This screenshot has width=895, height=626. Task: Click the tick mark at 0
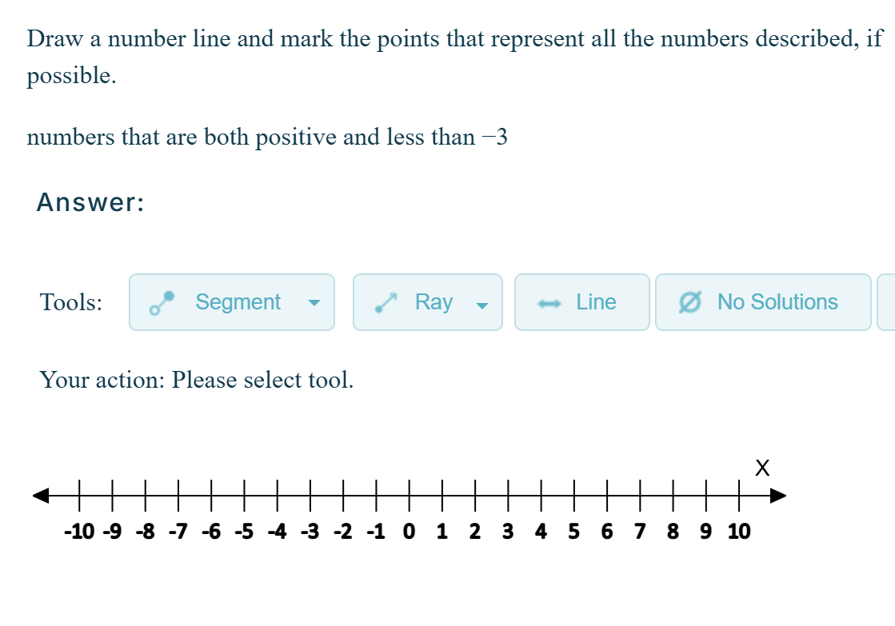click(x=410, y=496)
